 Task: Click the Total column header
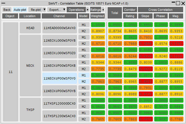[115, 13]
